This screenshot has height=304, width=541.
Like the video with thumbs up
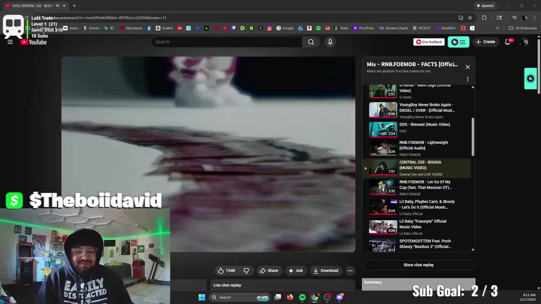point(226,271)
